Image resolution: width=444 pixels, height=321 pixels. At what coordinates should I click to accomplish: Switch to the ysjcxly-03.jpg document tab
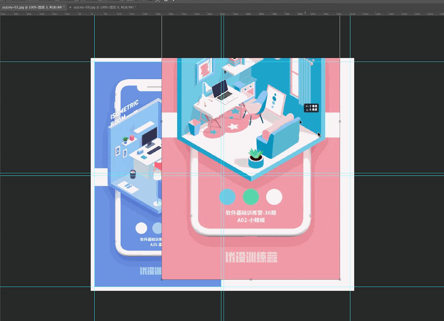click(32, 7)
